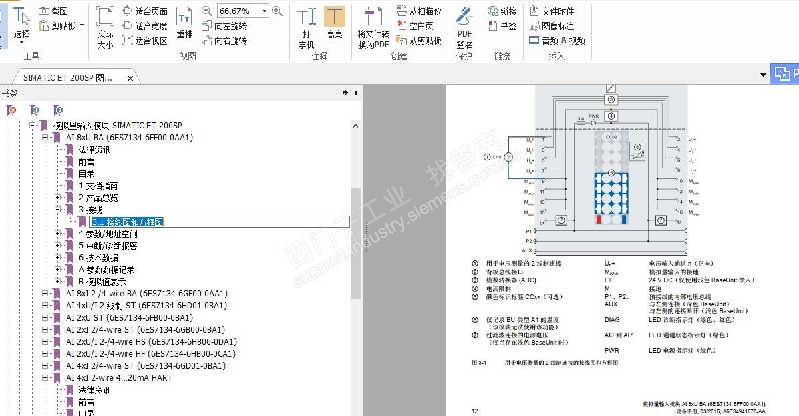The width and height of the screenshot is (799, 416).
Task: Click the third bookmark panel toolbar icon
Action: 58,110
